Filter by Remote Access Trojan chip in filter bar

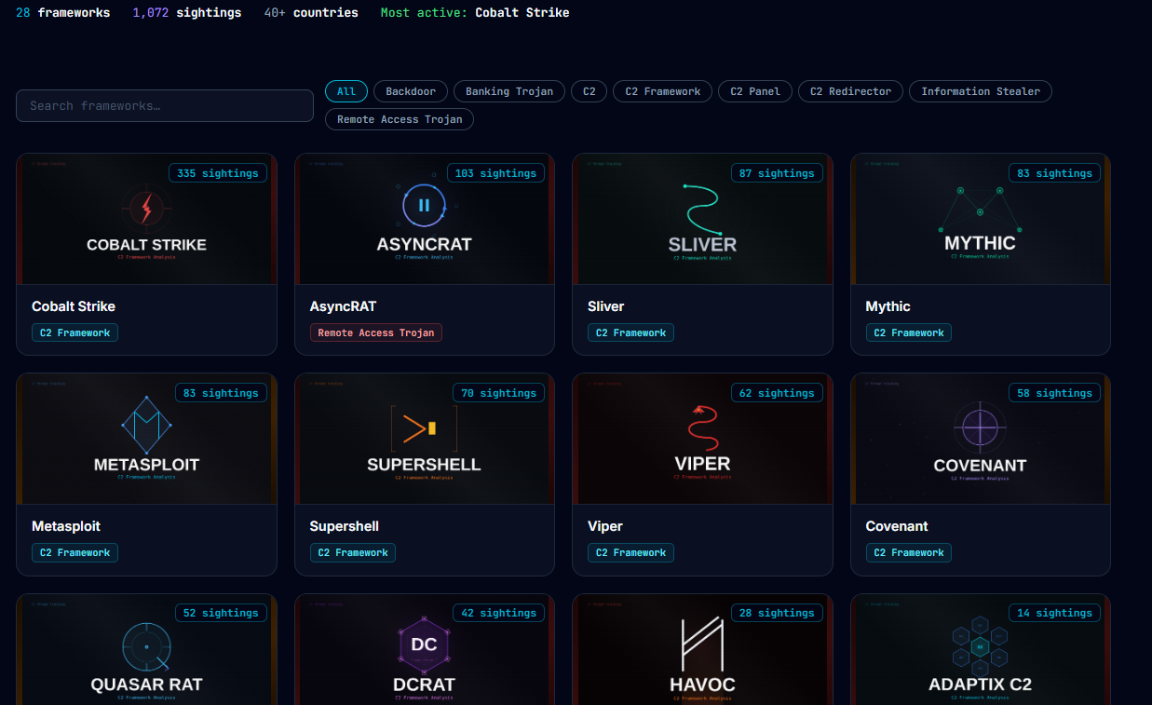[400, 119]
